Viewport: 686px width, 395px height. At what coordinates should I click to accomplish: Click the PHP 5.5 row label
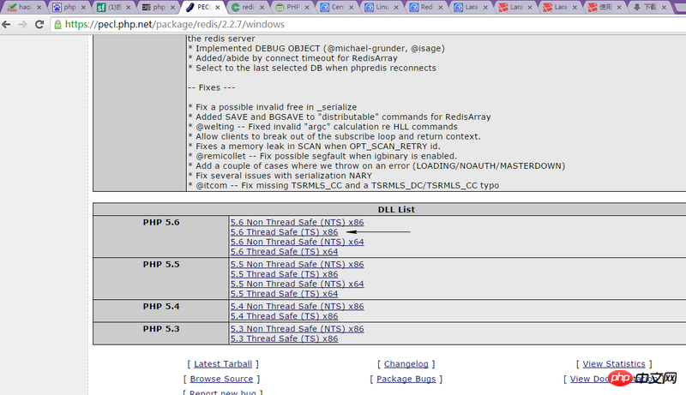coord(161,265)
